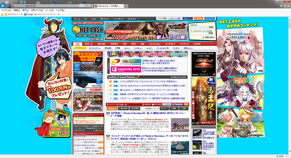Open the COMPUTEX 2015 Taipei banner
Image resolution: width=291 pixels, height=158 pixels.
pos(126,69)
